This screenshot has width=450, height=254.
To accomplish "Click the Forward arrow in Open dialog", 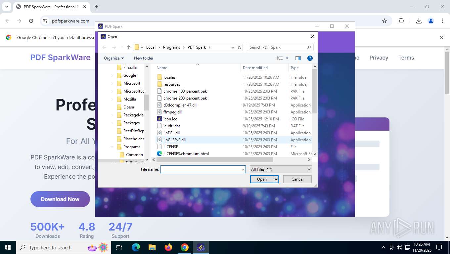I will 114,47.
